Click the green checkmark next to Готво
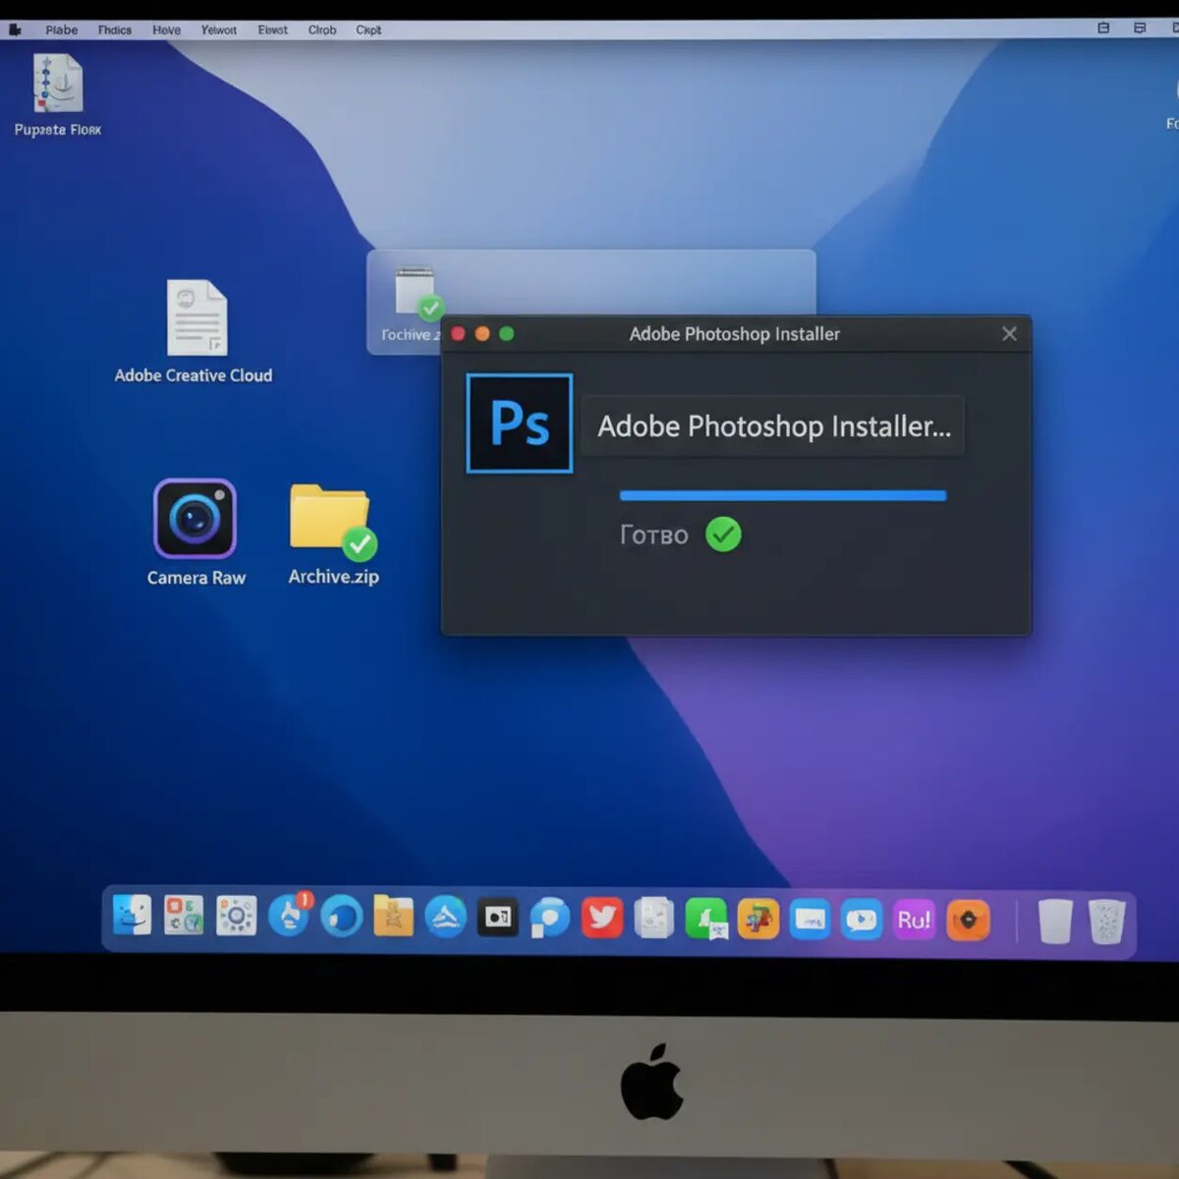Viewport: 1179px width, 1179px height. point(723,534)
